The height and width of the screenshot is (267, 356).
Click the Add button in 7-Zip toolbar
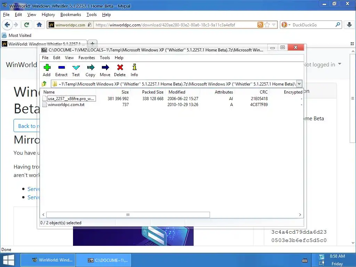47,70
